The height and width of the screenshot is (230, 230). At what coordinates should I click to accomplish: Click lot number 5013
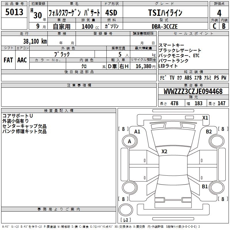(14, 12)
